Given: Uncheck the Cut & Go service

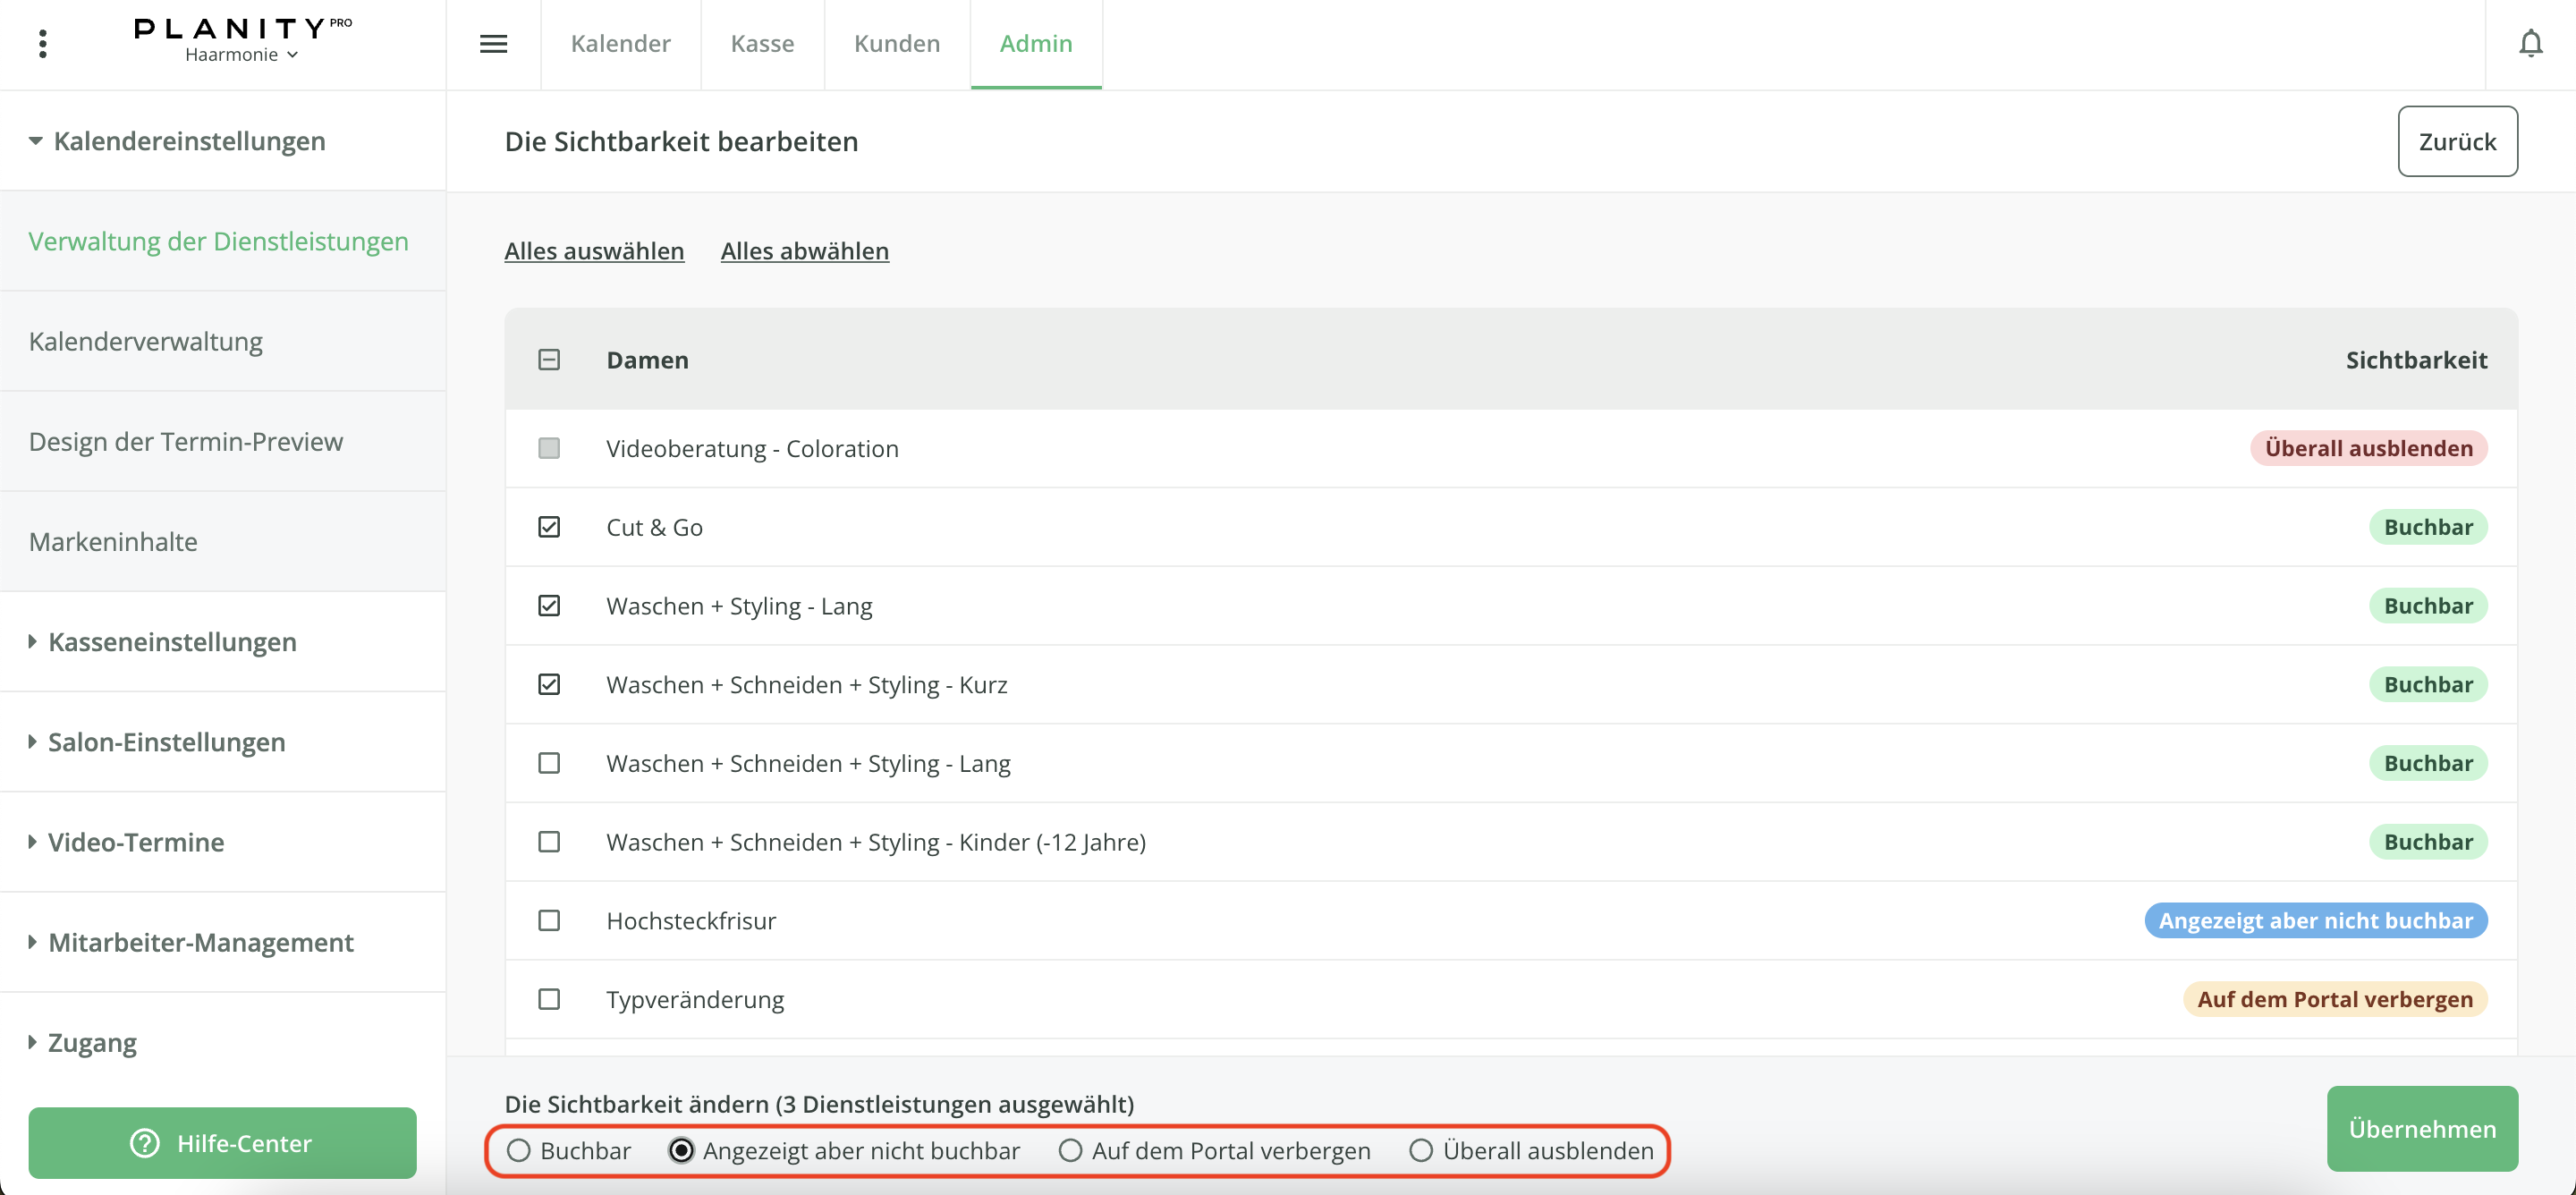Looking at the screenshot, I should click(549, 527).
